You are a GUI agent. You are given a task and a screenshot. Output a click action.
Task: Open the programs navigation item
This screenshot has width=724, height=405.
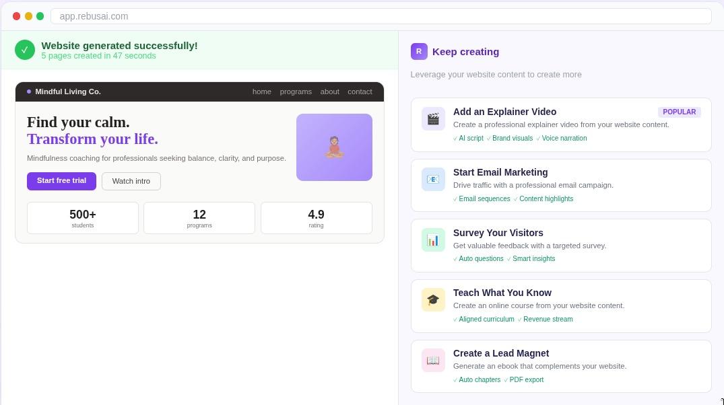coord(296,91)
